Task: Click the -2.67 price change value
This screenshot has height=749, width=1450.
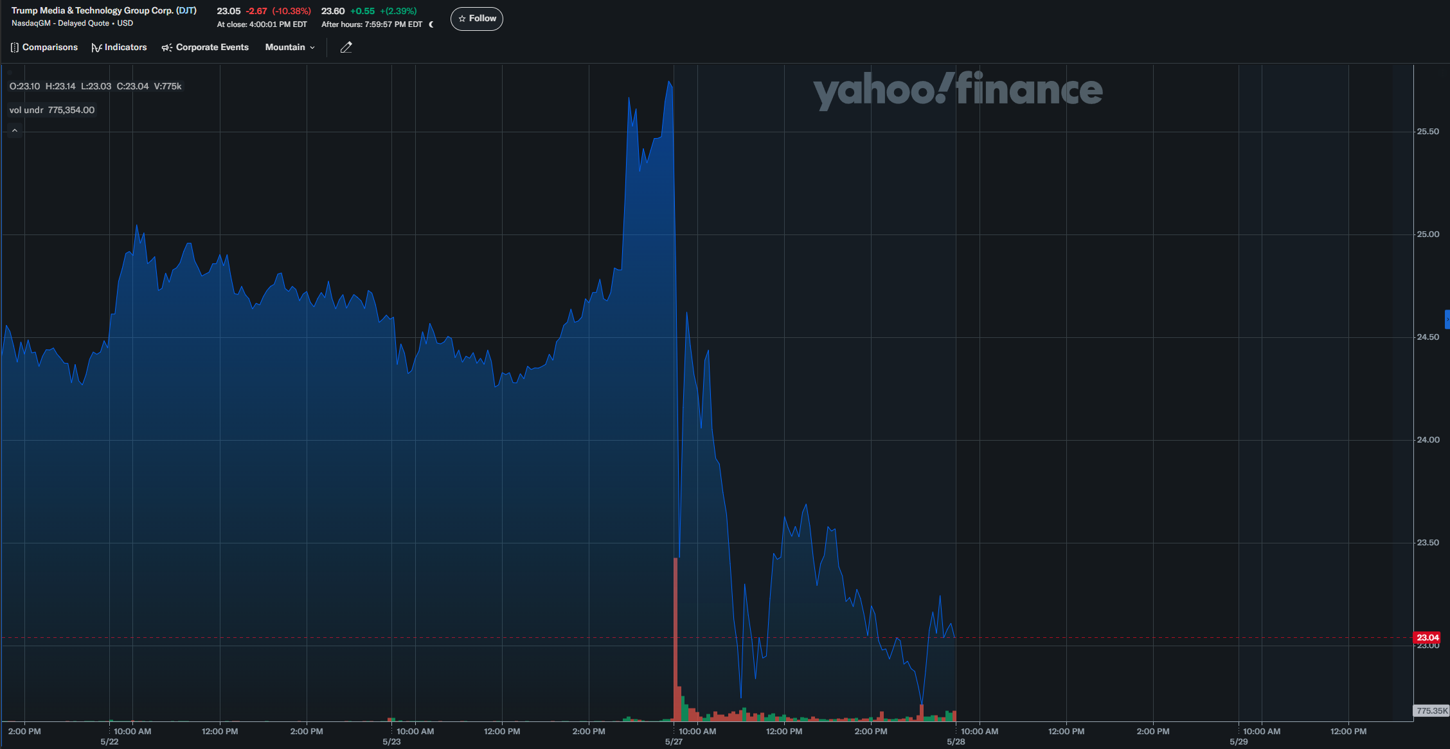Action: [256, 11]
